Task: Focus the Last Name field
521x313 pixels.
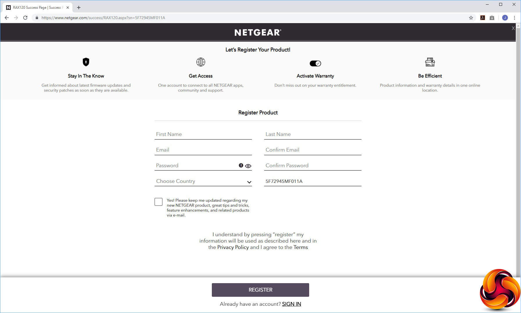Action: pos(313,134)
